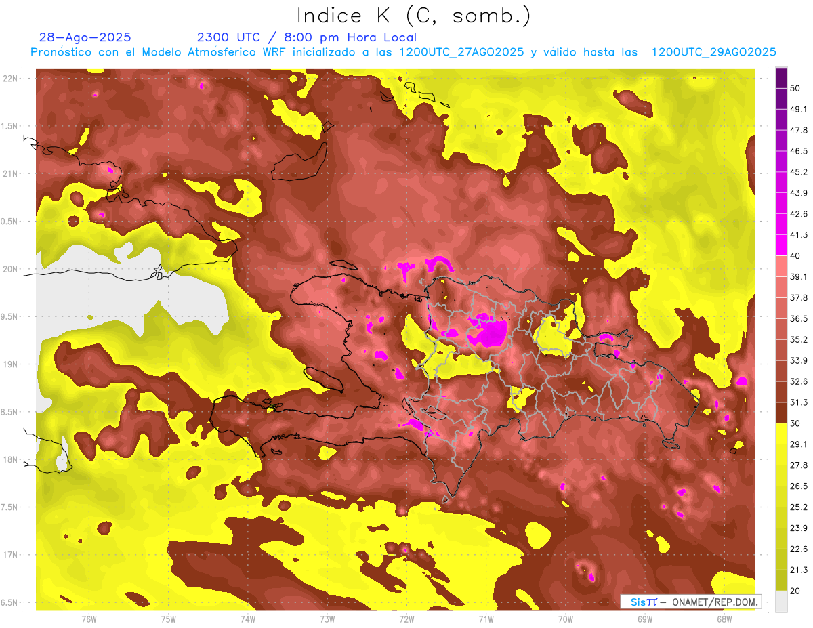Pick the dark brown swatch between 30 and 31.3
813x628 pixels.
pos(781,413)
